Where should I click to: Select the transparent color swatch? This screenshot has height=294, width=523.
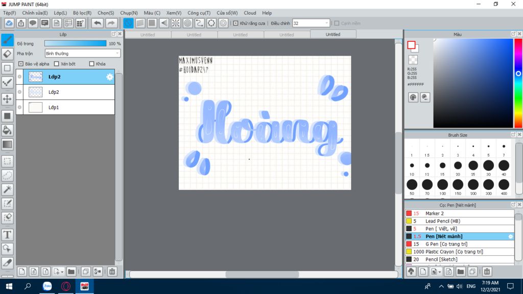pos(413,60)
